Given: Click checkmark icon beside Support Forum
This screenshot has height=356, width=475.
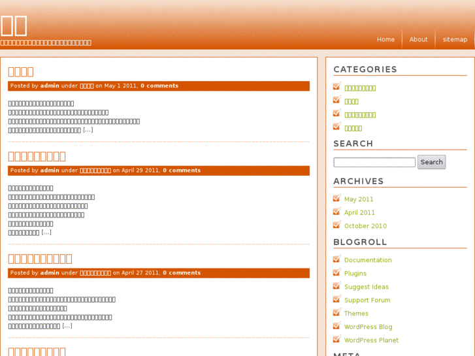Looking at the screenshot, I should click(337, 299).
